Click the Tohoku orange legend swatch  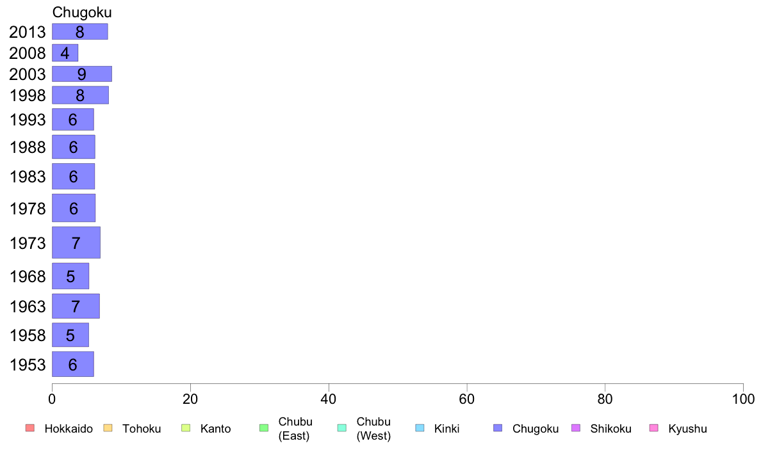click(x=108, y=428)
